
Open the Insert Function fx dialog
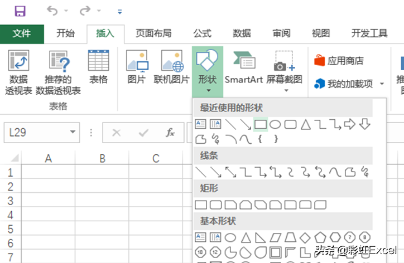170,133
